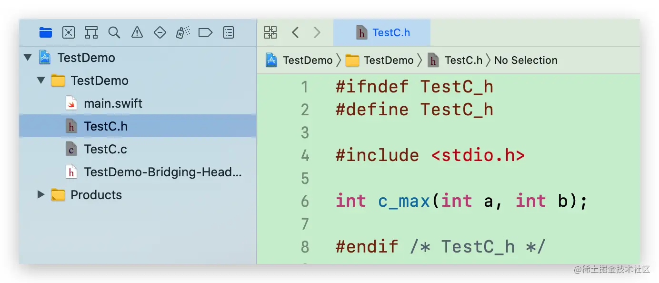The width and height of the screenshot is (659, 283).
Task: Go back to the previous file
Action: pos(295,32)
